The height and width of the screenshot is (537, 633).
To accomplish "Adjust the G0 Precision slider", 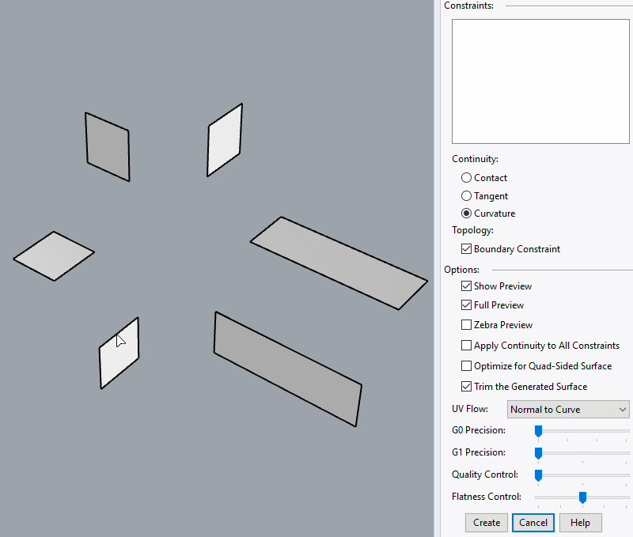I will [539, 431].
